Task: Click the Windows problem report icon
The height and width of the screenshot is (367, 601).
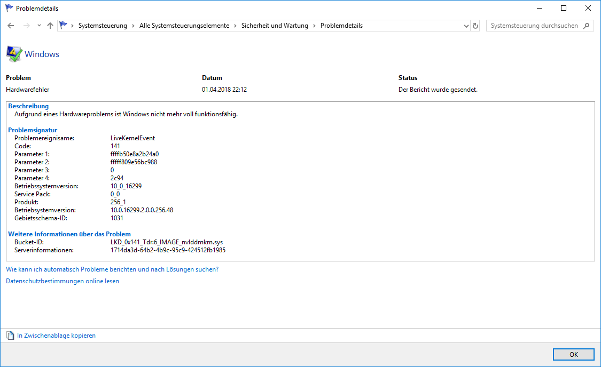Action: pyautogui.click(x=14, y=54)
